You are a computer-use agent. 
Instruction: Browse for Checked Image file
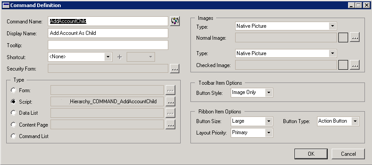click(355, 65)
